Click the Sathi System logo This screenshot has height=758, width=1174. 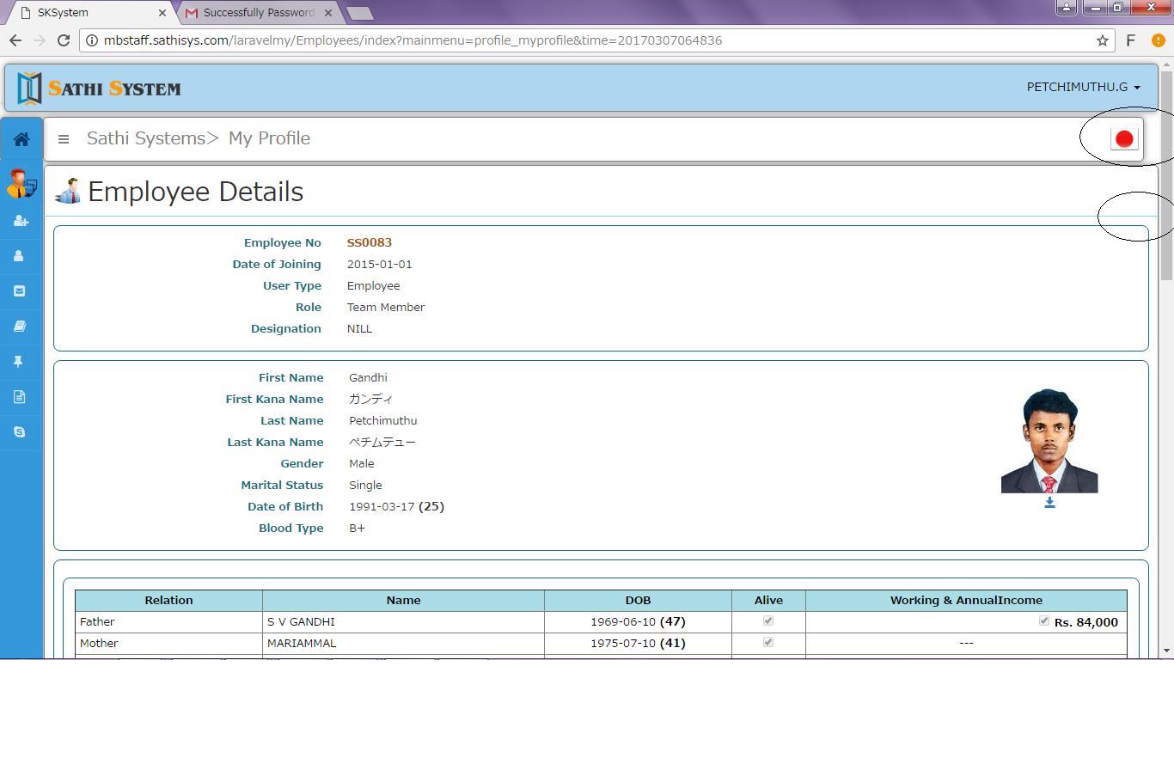[100, 89]
